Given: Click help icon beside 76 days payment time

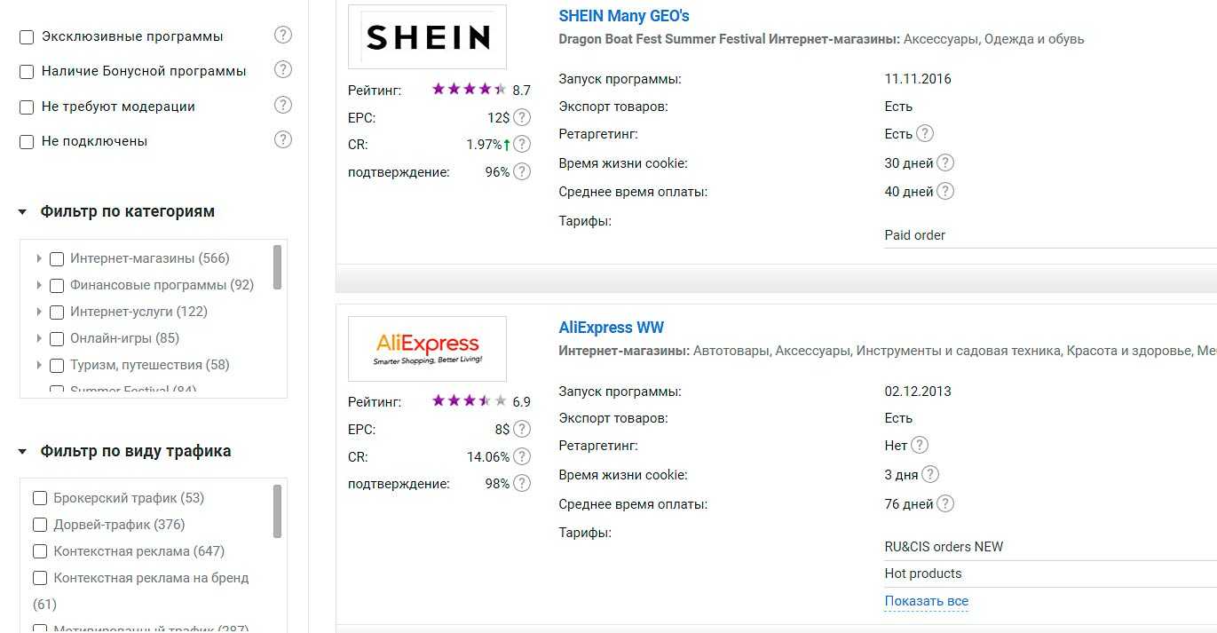Looking at the screenshot, I should coord(946,504).
